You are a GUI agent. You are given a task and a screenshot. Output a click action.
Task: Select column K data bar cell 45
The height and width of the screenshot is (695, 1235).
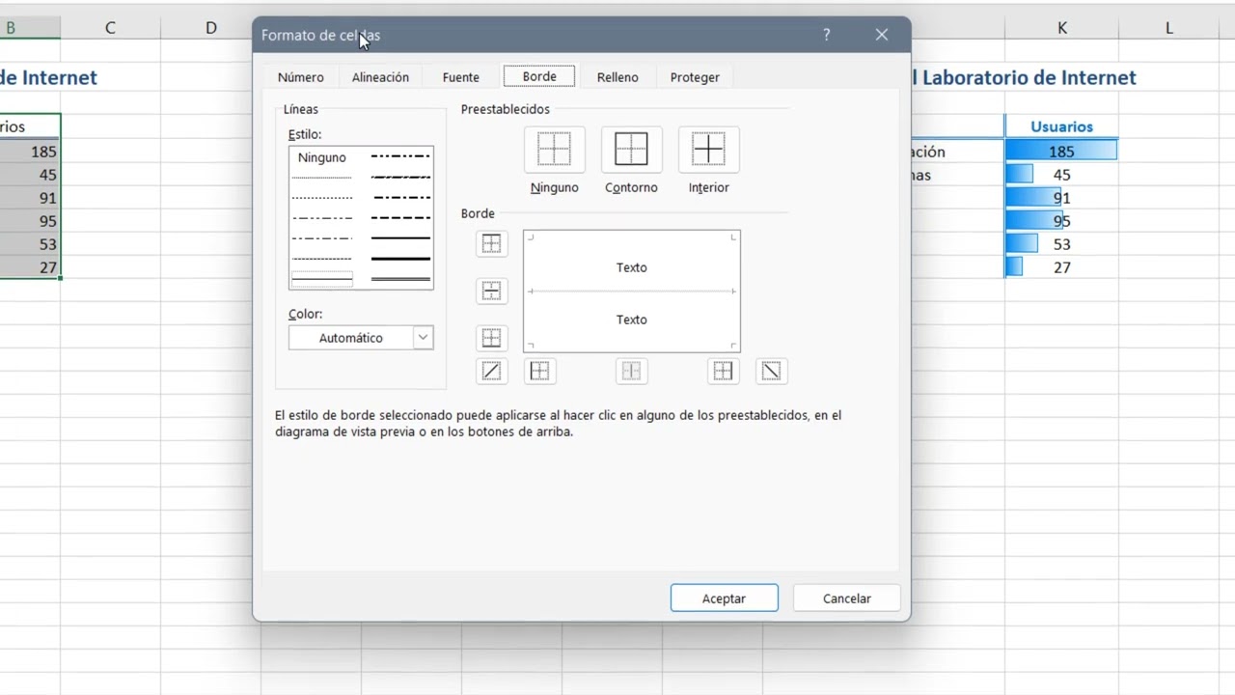(1061, 175)
